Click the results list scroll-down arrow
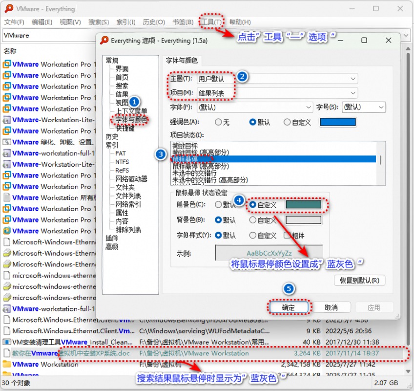414x391 pixels. 408,371
